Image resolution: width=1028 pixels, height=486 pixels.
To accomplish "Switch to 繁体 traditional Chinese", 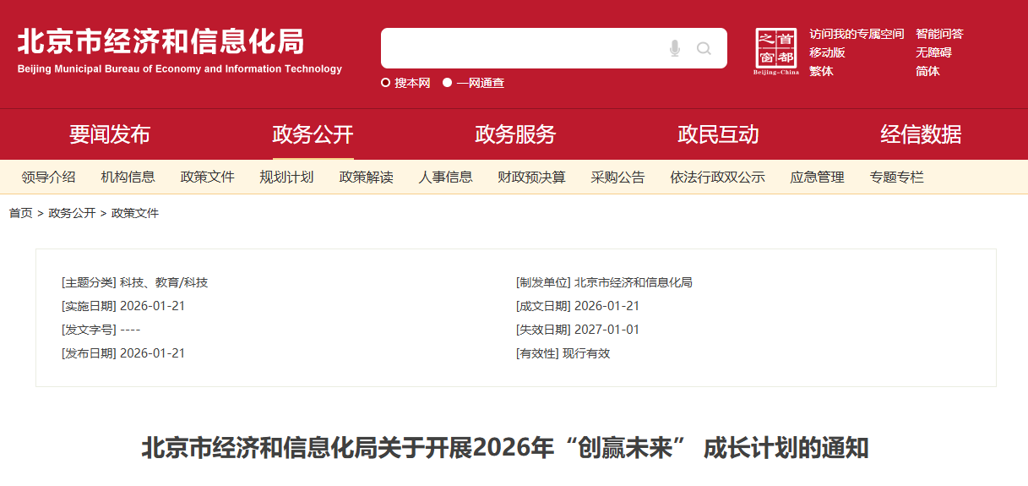I will pyautogui.click(x=821, y=71).
